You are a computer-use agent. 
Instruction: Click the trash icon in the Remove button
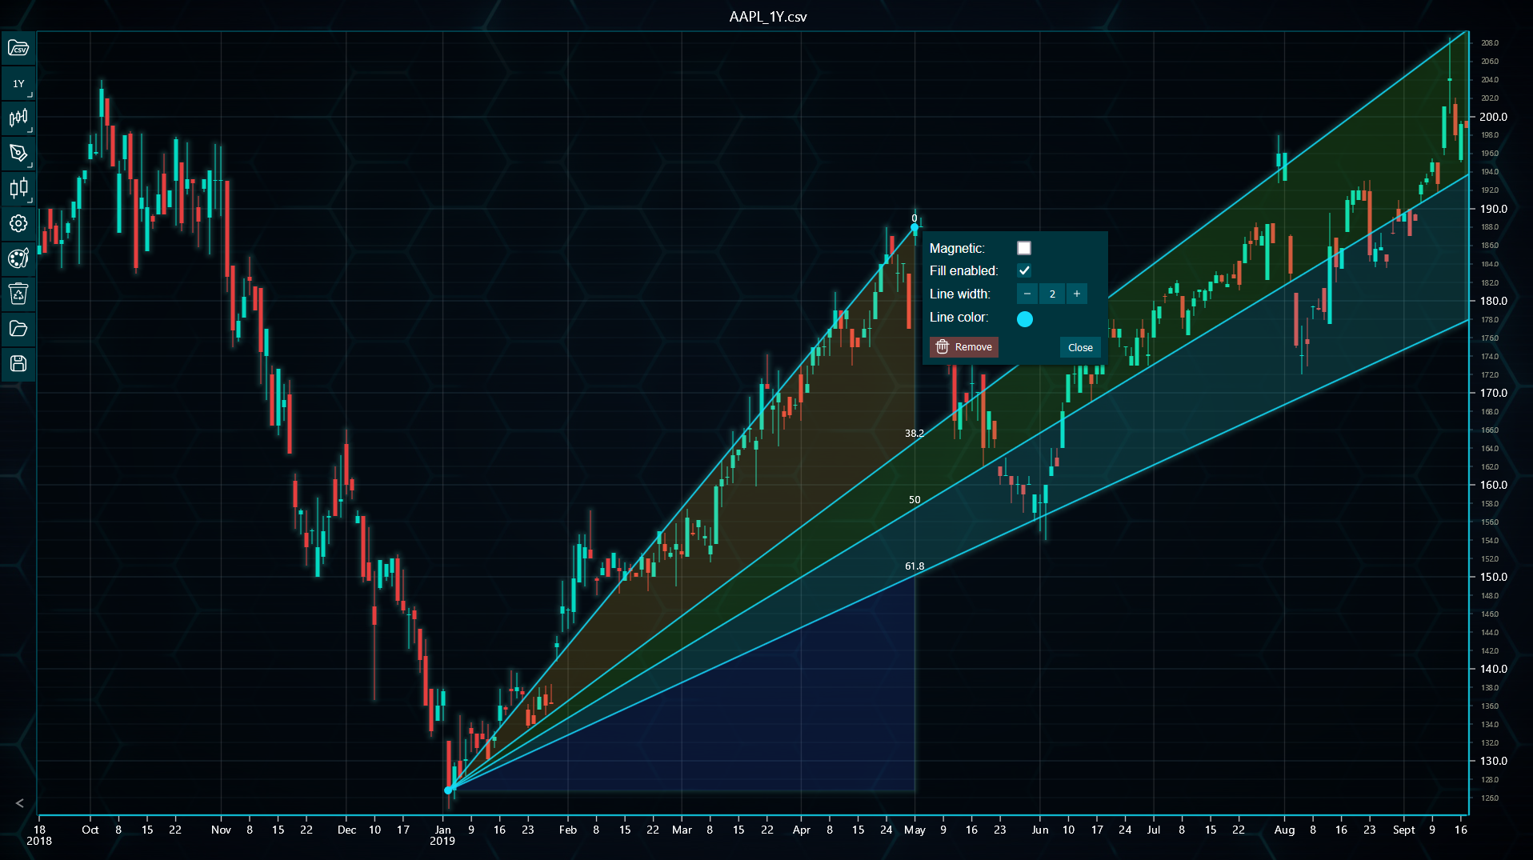[943, 346]
